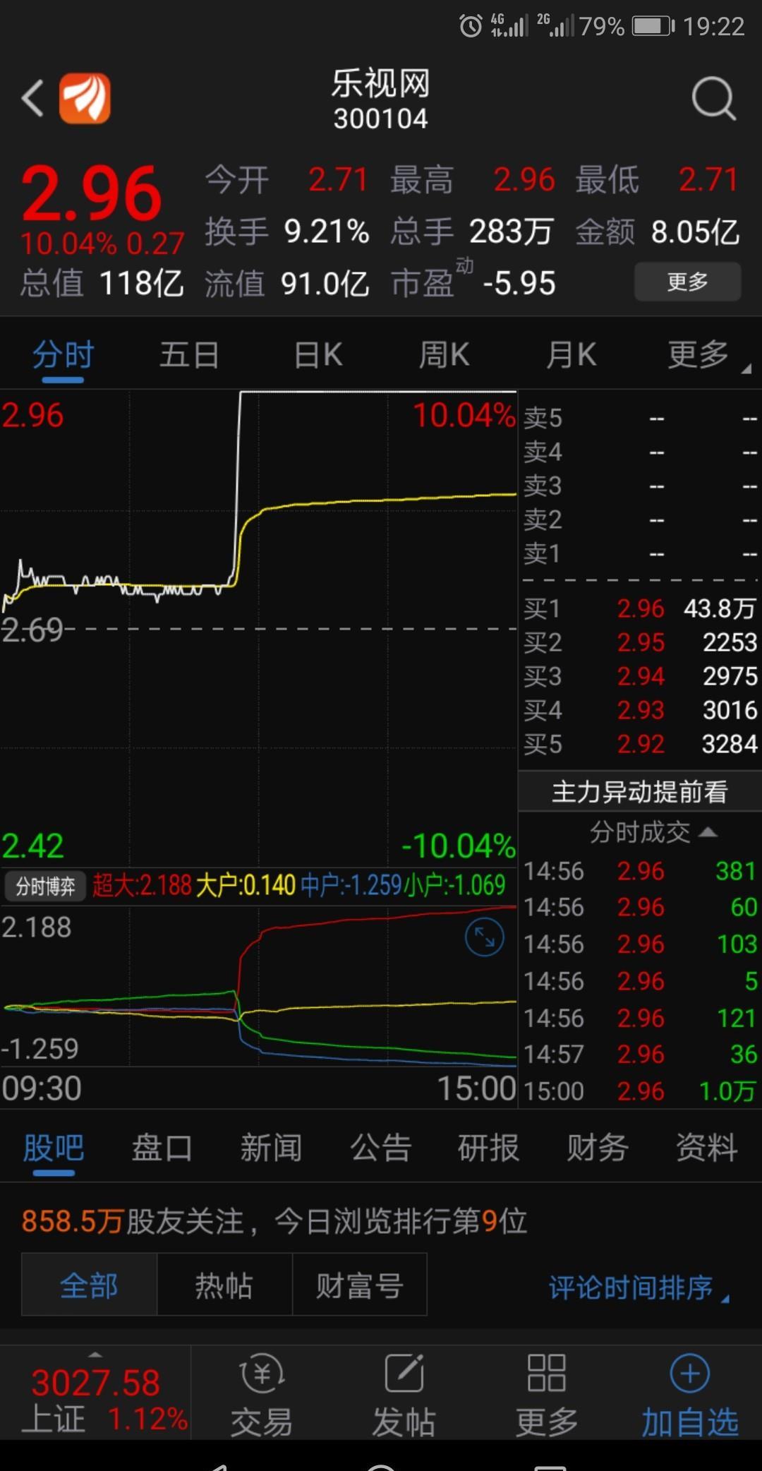Screen dimensions: 762x1471
Task: Tap the 买5 row at 2.92
Action: point(640,744)
